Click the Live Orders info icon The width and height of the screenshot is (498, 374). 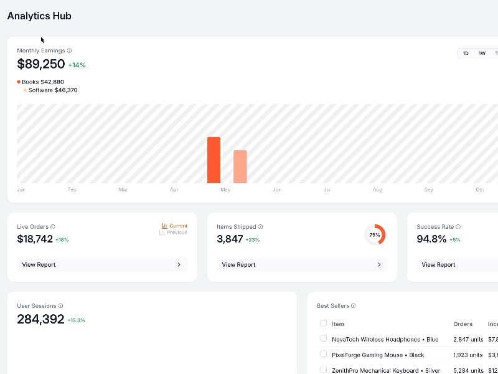(x=54, y=227)
